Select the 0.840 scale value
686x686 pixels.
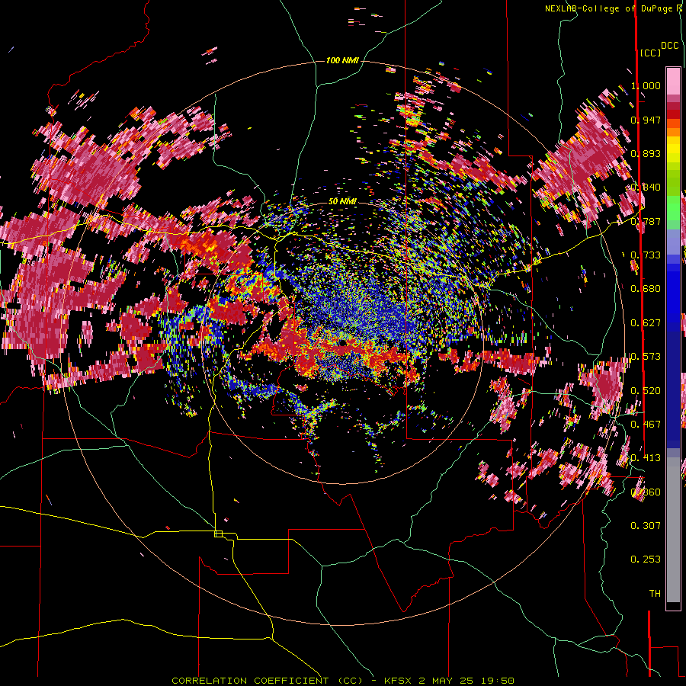[646, 188]
